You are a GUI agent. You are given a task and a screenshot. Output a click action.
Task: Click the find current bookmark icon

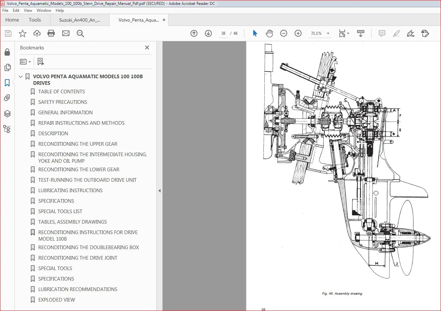[41, 62]
